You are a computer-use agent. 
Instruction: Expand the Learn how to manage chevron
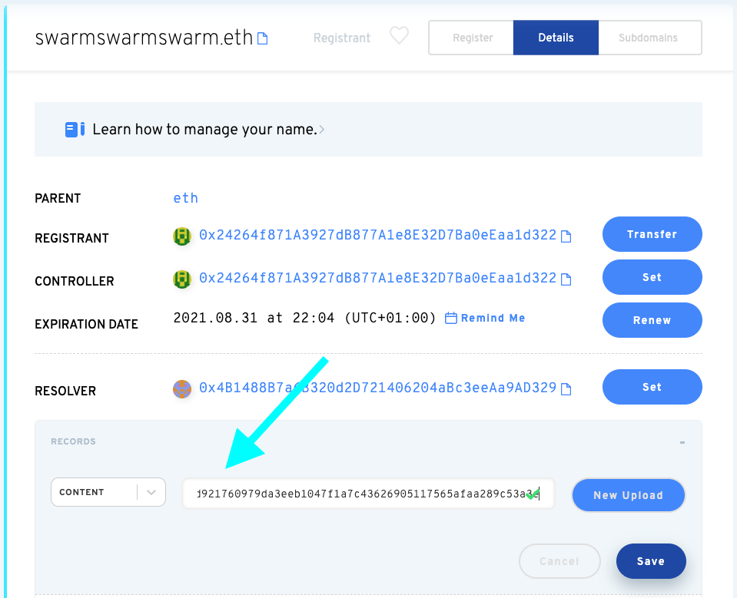tap(320, 129)
